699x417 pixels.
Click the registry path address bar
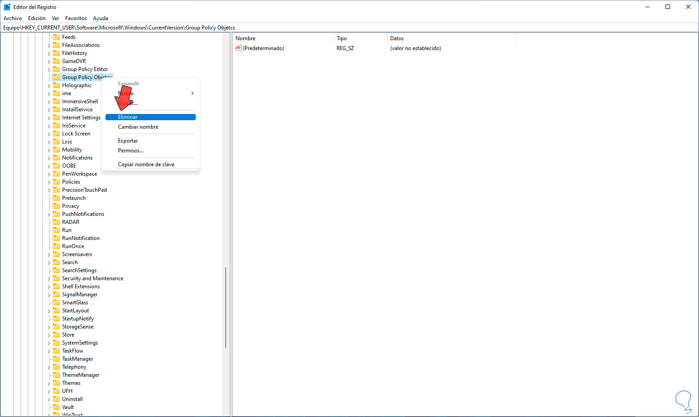coord(349,28)
